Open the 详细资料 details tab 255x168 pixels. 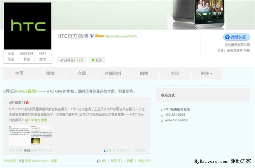pyautogui.click(x=113, y=73)
